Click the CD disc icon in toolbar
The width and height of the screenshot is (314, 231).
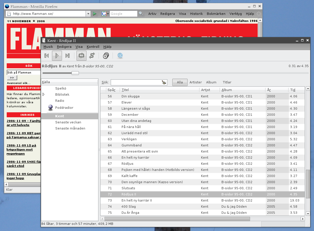coord(120,56)
